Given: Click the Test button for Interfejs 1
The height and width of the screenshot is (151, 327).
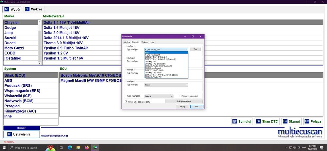Looking at the screenshot, I should pyautogui.click(x=195, y=50).
